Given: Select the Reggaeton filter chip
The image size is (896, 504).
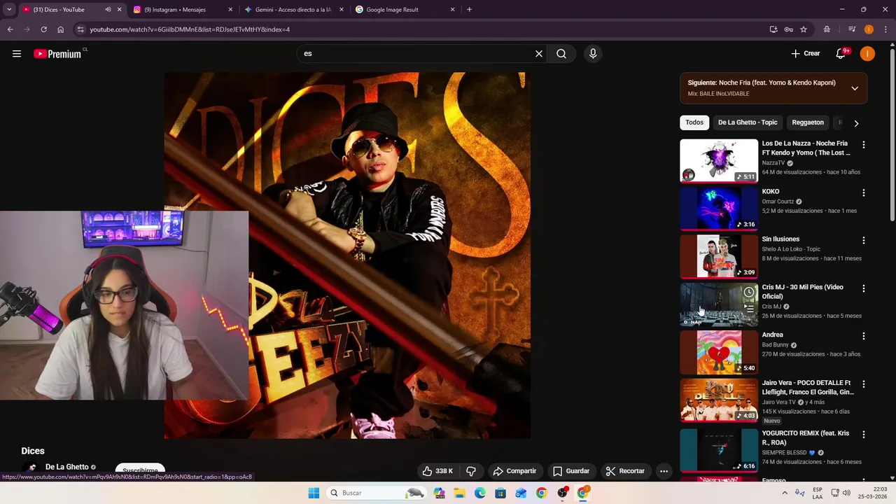Looking at the screenshot, I should [x=808, y=122].
